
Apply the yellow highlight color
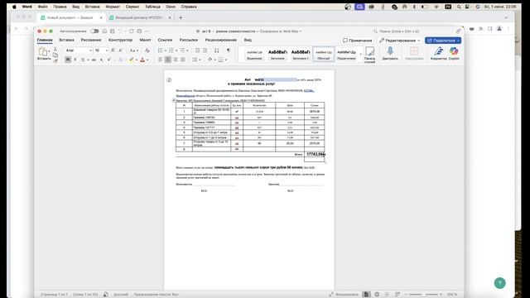click(x=132, y=60)
